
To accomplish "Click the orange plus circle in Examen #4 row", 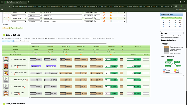I will (x=111, y=12).
